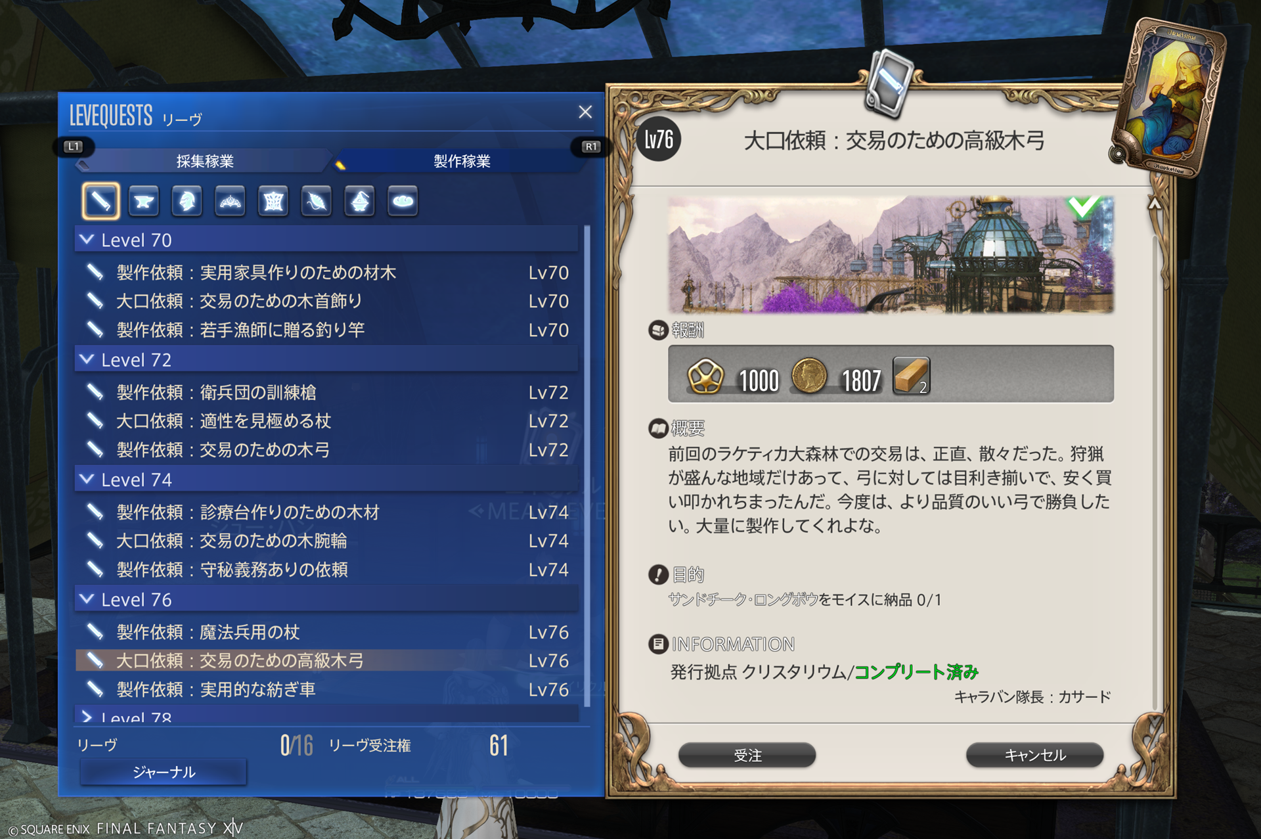Click the キャンセル button
Screen dimensions: 1261x839
(x=1035, y=756)
